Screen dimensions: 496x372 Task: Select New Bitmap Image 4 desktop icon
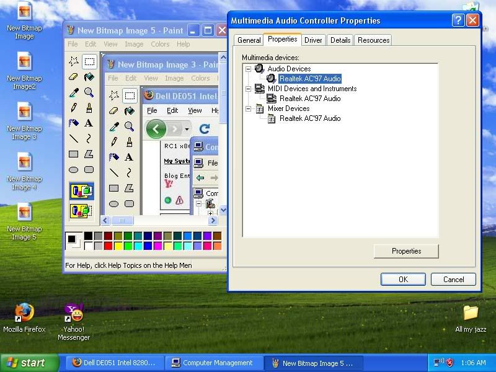pyautogui.click(x=24, y=172)
